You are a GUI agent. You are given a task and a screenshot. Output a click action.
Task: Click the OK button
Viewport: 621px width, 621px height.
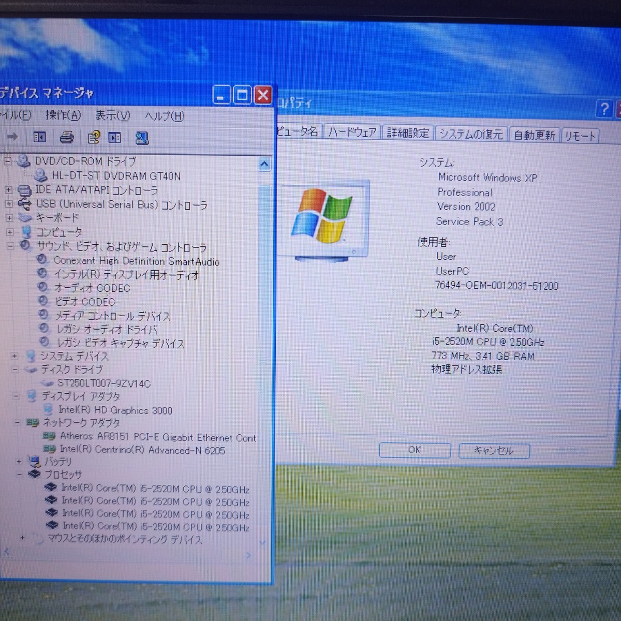tap(415, 450)
